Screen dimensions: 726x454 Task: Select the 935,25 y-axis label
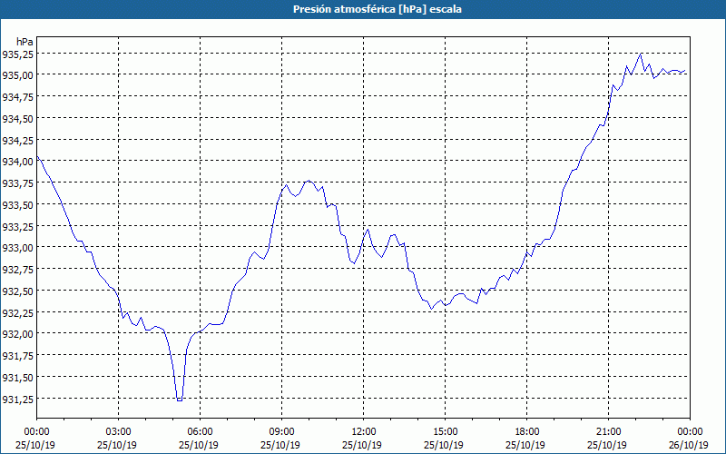coord(17,54)
